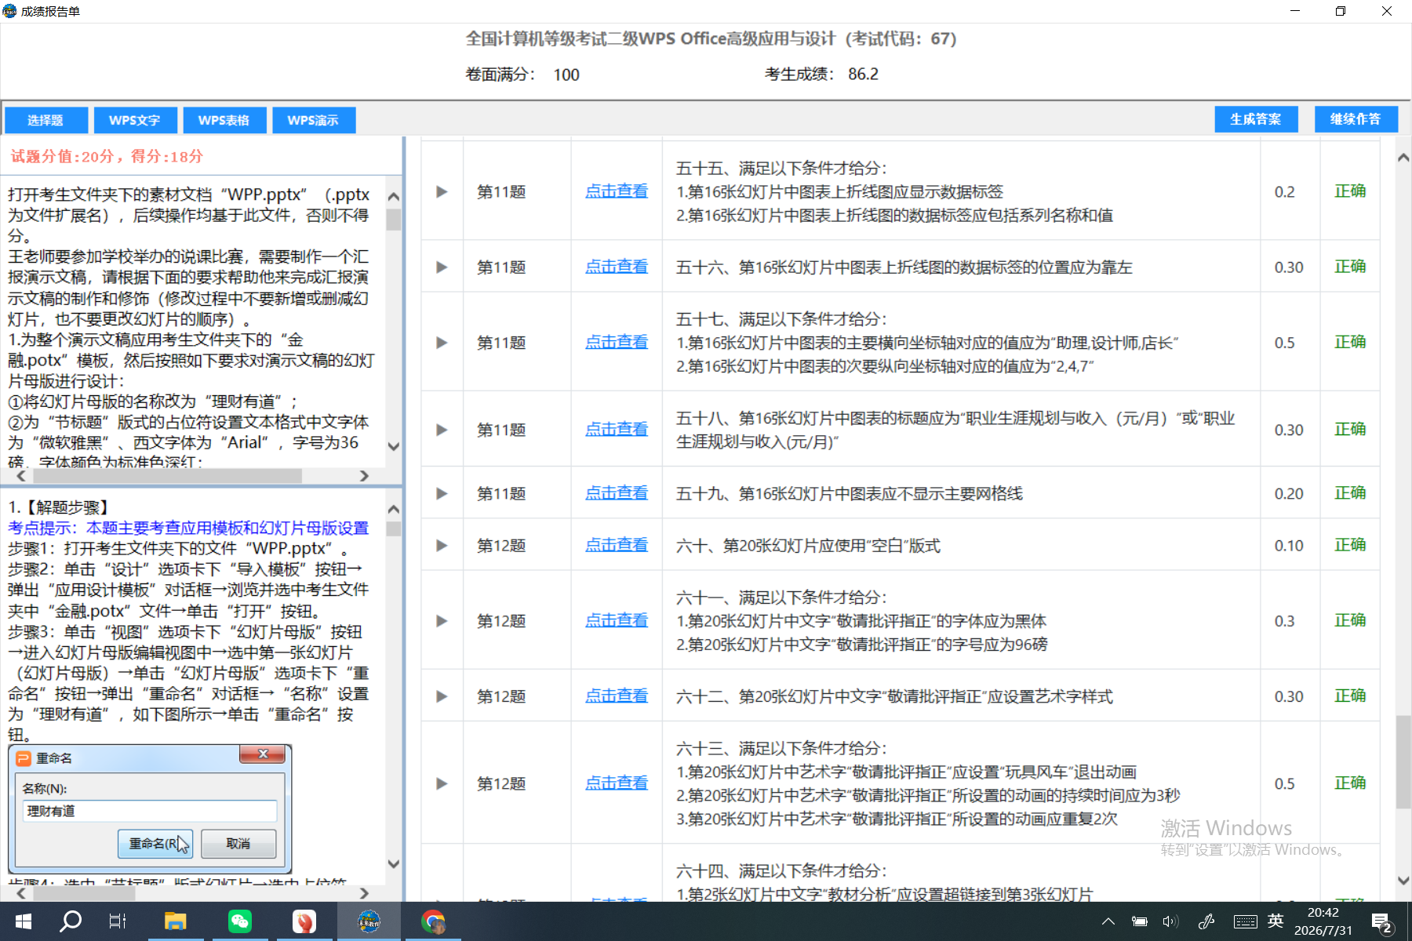Open the volume control in the tray

point(1170,921)
